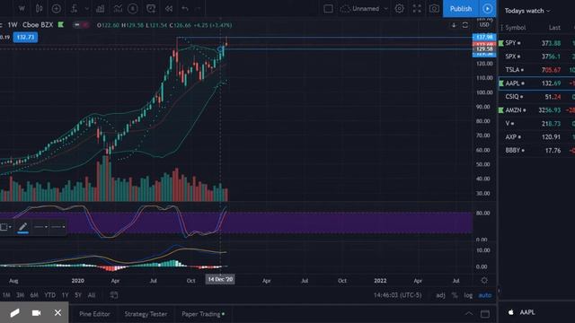
Task: Open the go-to-date calendar icon
Action: click(114, 295)
